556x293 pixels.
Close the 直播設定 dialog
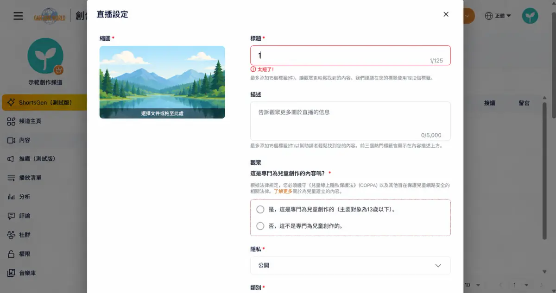point(446,14)
